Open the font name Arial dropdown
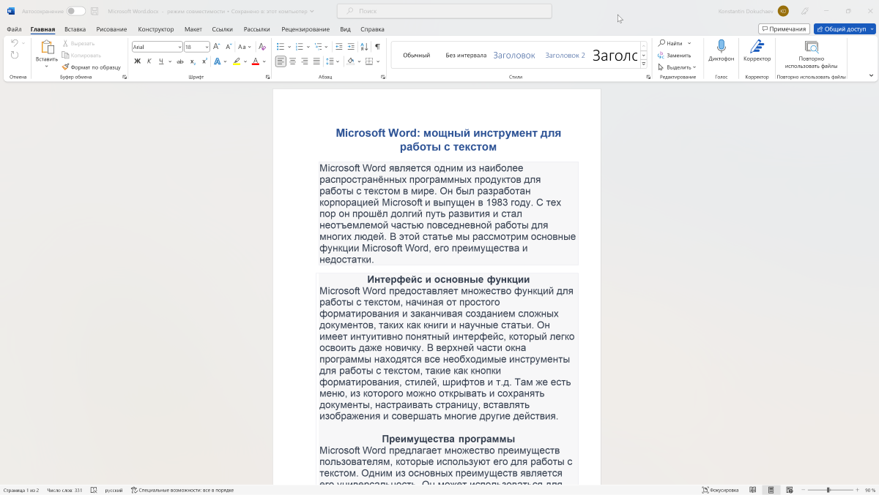 coord(179,47)
